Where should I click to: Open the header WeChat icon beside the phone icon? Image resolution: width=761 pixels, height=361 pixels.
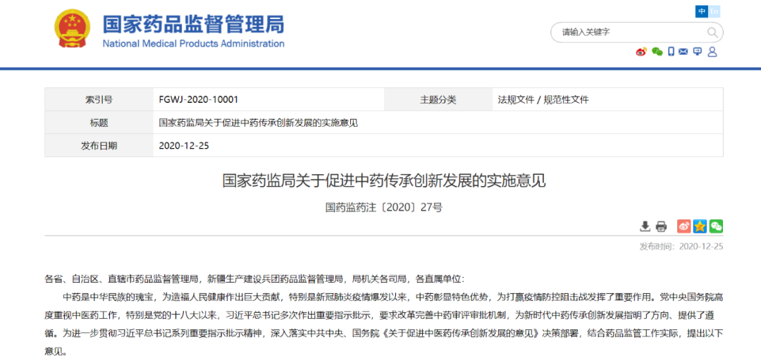657,51
